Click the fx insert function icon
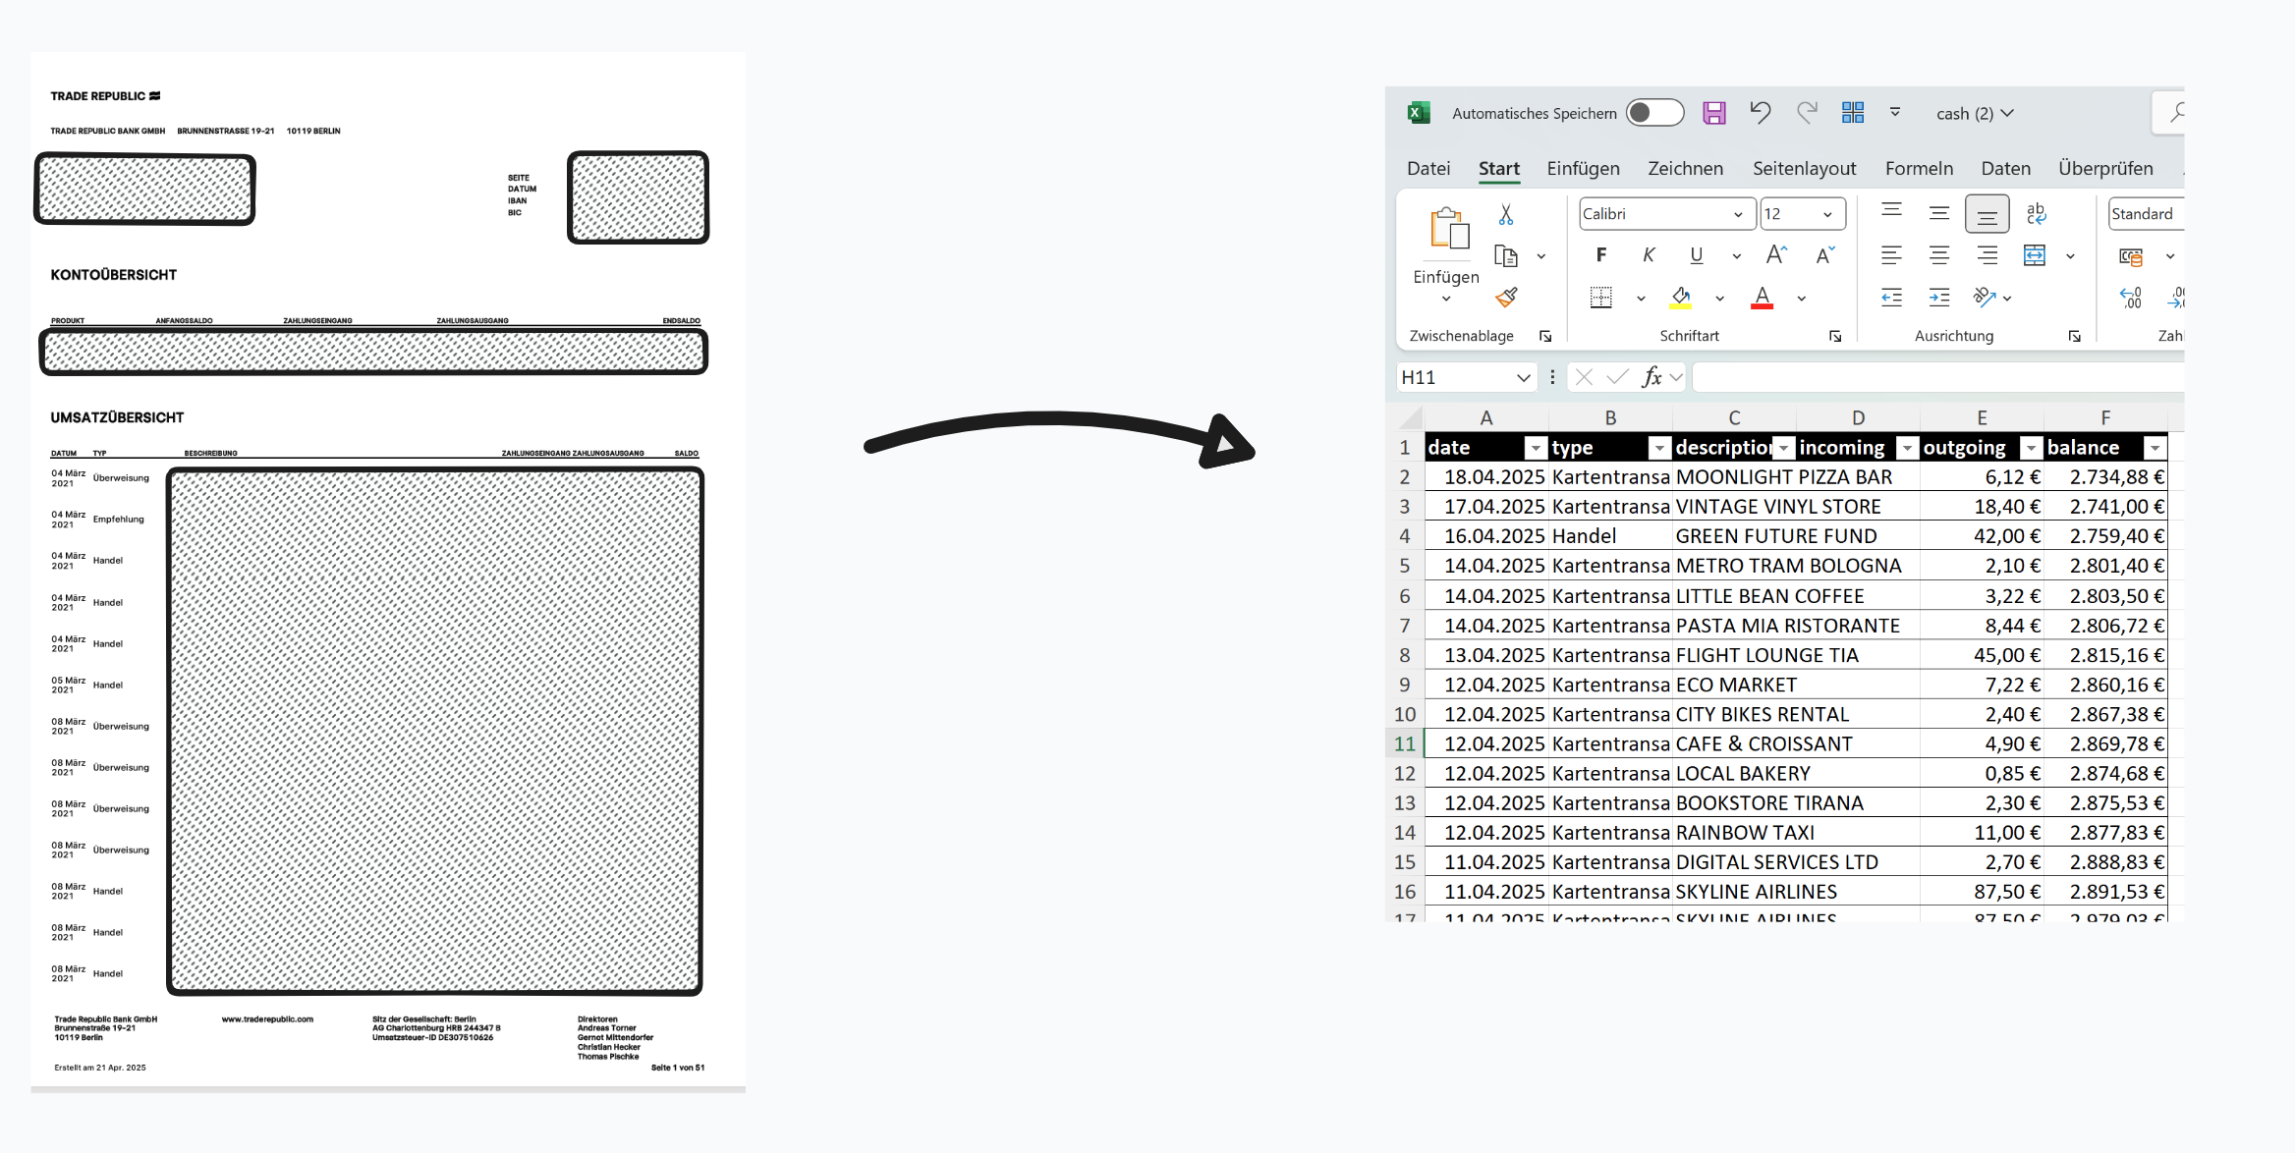 click(1652, 377)
